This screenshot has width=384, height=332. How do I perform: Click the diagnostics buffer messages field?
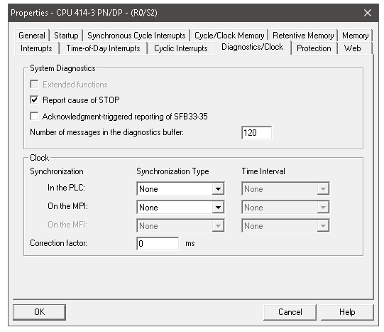click(256, 133)
